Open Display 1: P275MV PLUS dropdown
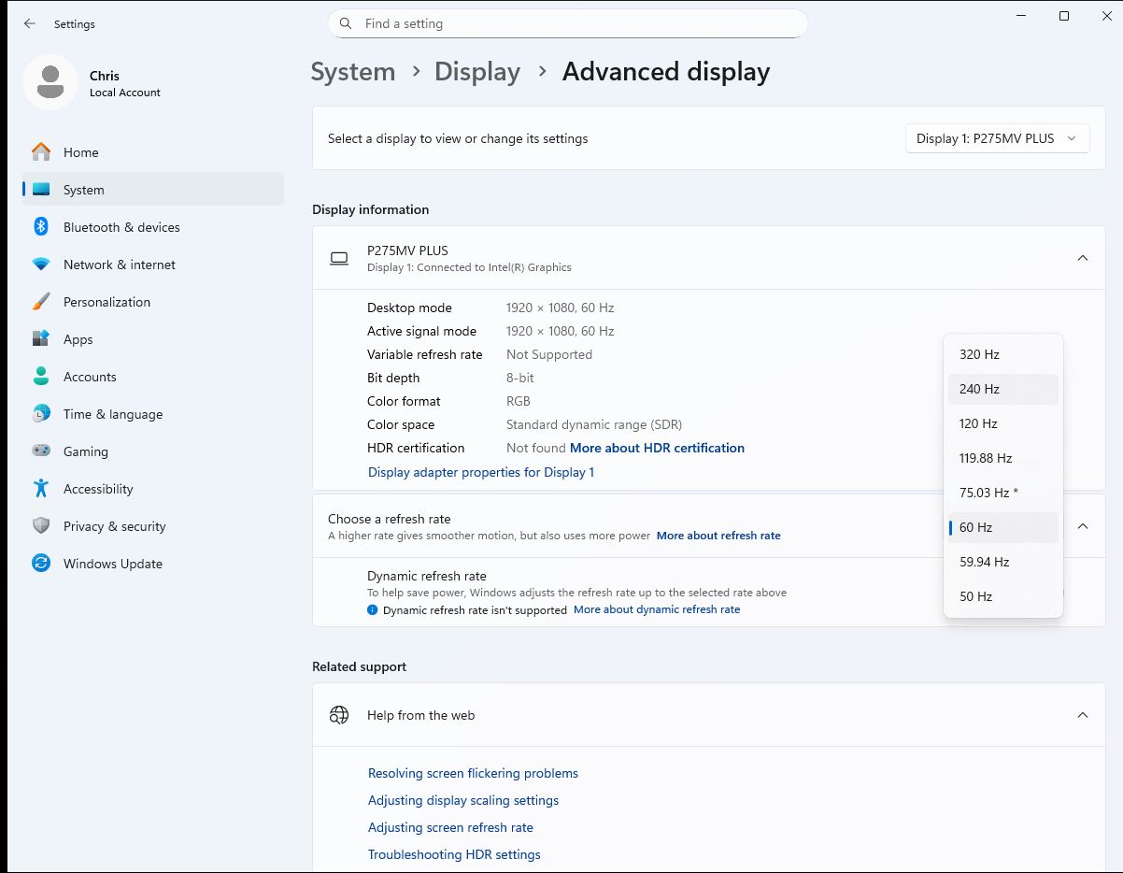The width and height of the screenshot is (1123, 873). pos(996,138)
